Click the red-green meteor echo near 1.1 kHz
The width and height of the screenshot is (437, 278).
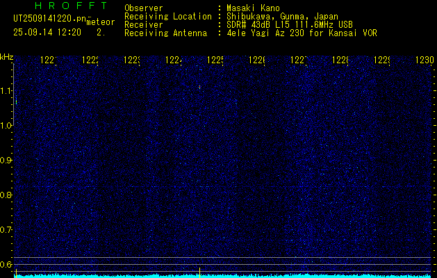click(199, 88)
